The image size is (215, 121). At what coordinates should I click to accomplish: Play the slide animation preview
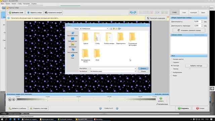coord(10,99)
